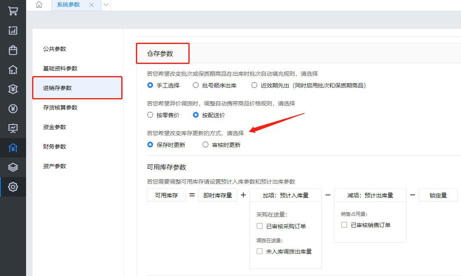Open 存货核算参数 settings section
461x276 pixels.
(x=60, y=107)
